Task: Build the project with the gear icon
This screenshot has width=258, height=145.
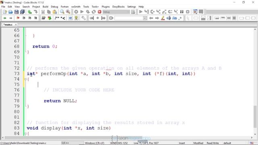Action: coord(76,12)
